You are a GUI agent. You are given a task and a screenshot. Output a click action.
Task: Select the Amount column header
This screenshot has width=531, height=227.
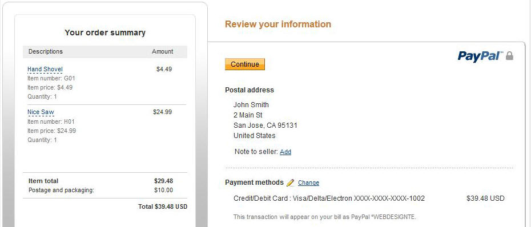pos(163,52)
